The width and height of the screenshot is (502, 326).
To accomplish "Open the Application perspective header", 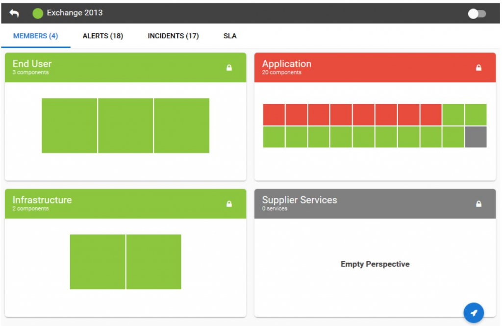I will pyautogui.click(x=375, y=68).
